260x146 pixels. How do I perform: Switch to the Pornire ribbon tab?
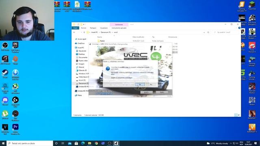tap(84, 28)
